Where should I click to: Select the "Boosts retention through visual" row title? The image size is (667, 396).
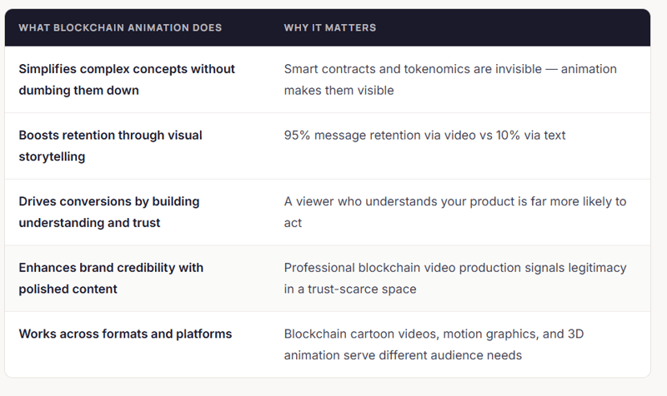pyautogui.click(x=110, y=135)
